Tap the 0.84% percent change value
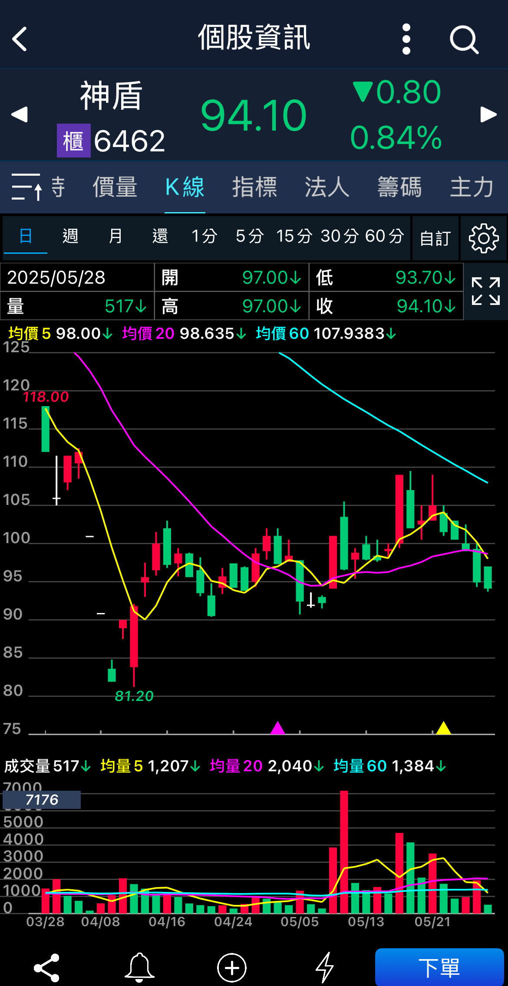Image resolution: width=508 pixels, height=986 pixels. (x=396, y=138)
